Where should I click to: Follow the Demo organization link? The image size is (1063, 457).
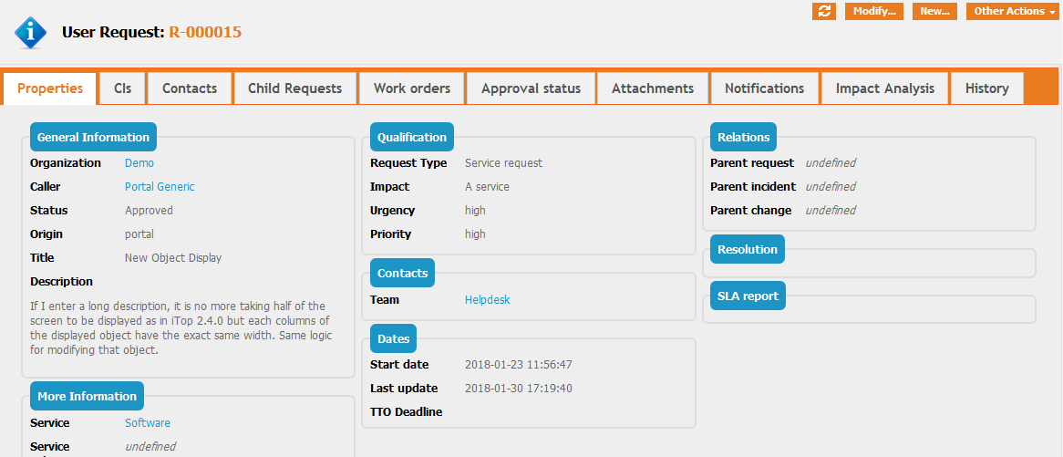(139, 163)
